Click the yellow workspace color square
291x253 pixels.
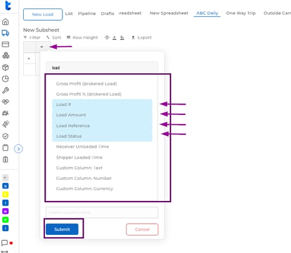[5, 194]
